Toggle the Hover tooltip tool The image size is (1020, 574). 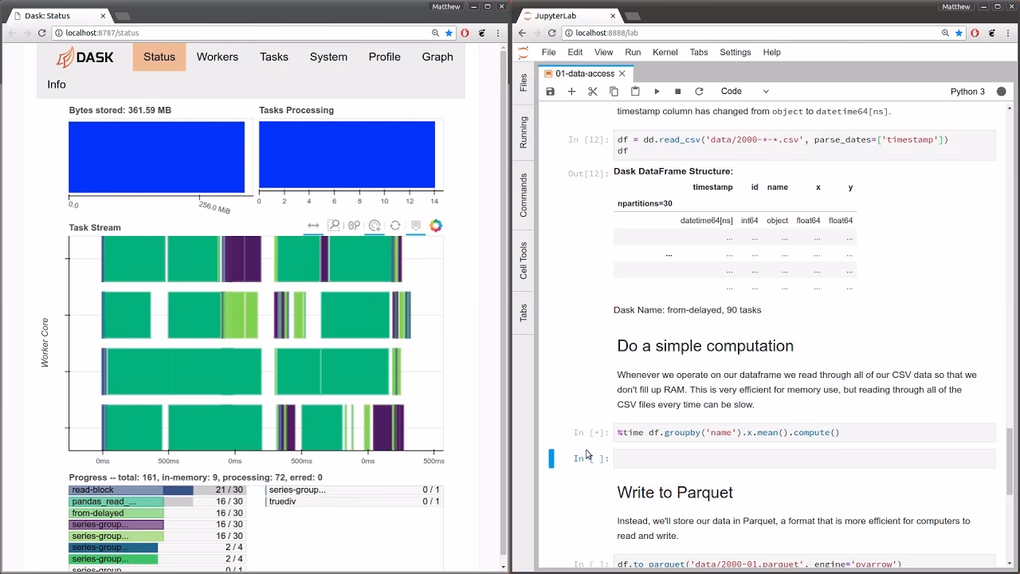(415, 226)
